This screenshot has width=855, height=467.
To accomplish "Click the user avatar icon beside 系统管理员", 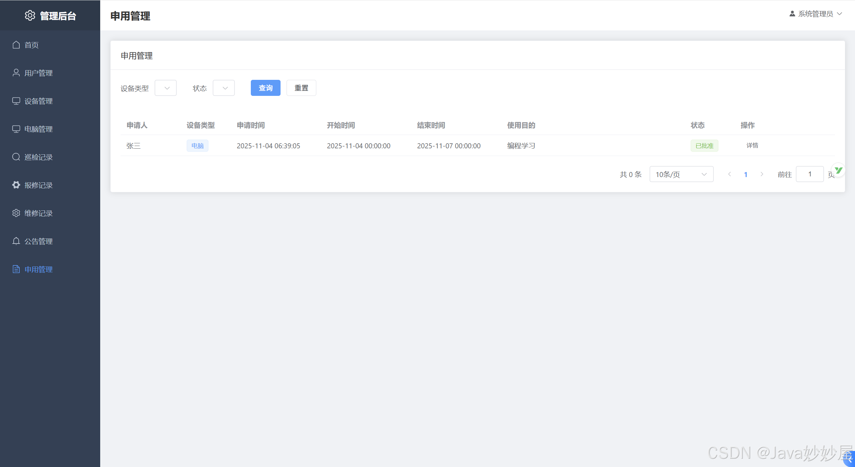I will pos(792,14).
